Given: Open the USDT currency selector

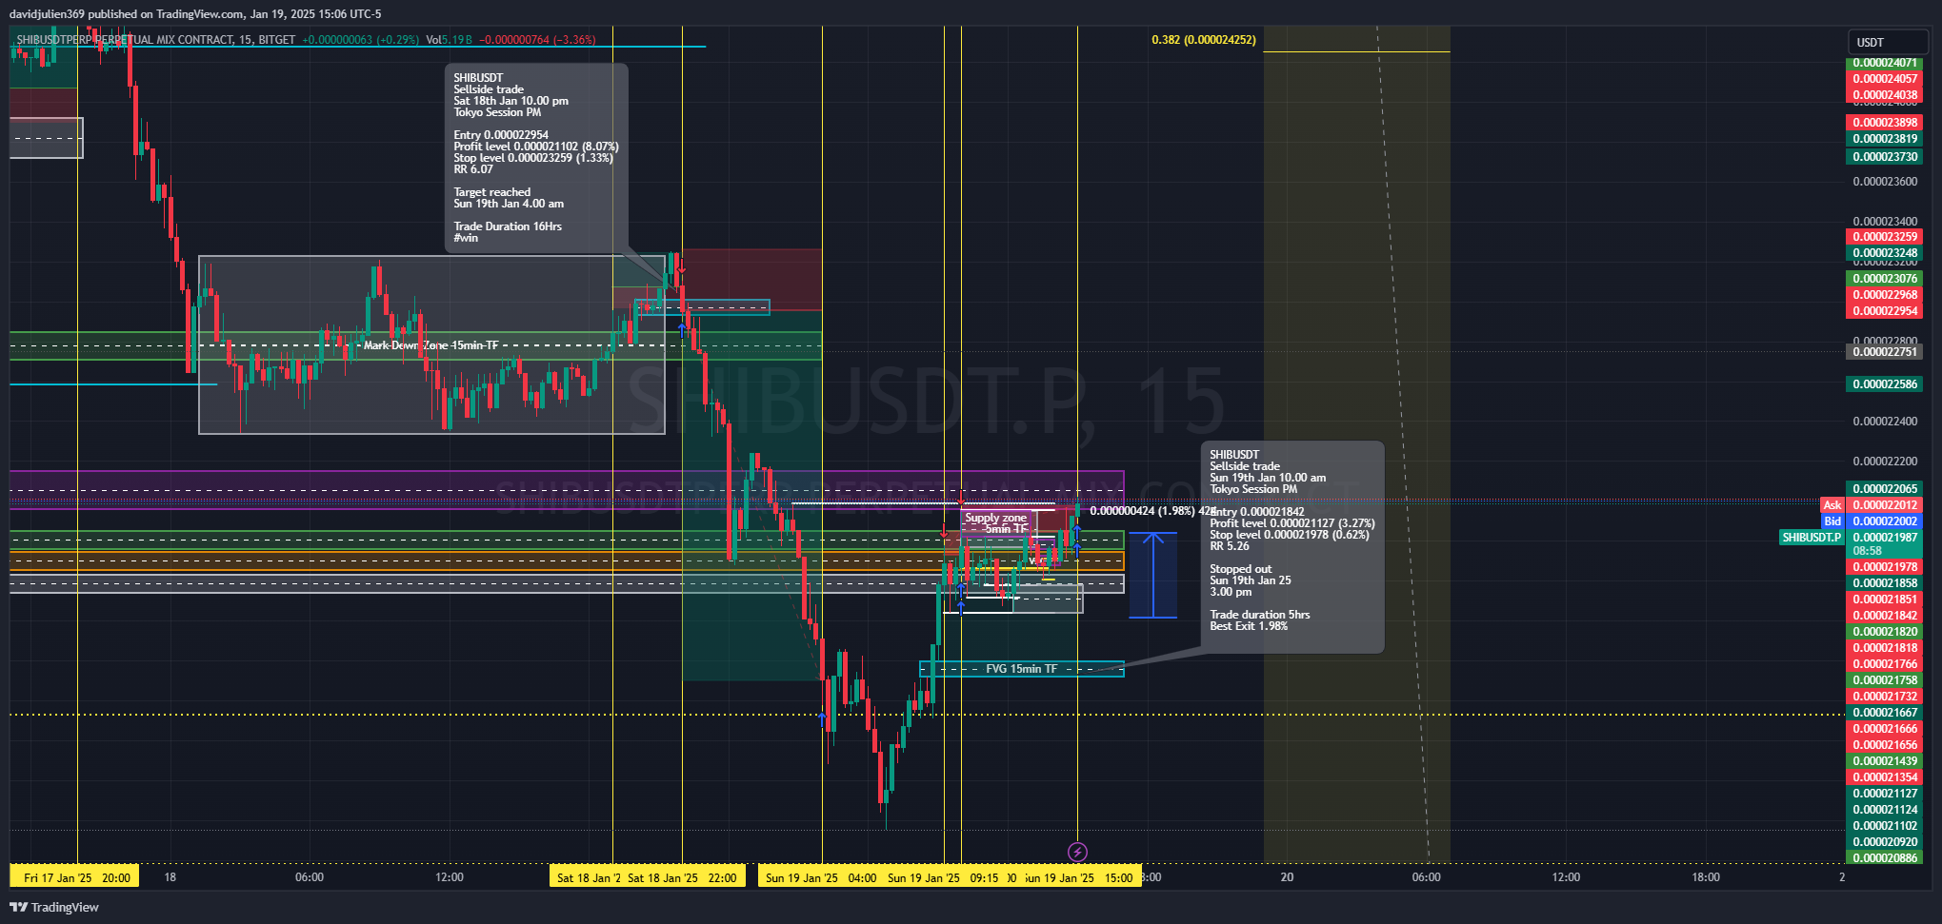Looking at the screenshot, I should click(1887, 42).
